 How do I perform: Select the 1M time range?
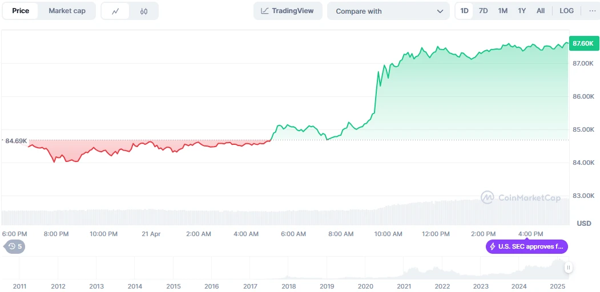pyautogui.click(x=503, y=11)
